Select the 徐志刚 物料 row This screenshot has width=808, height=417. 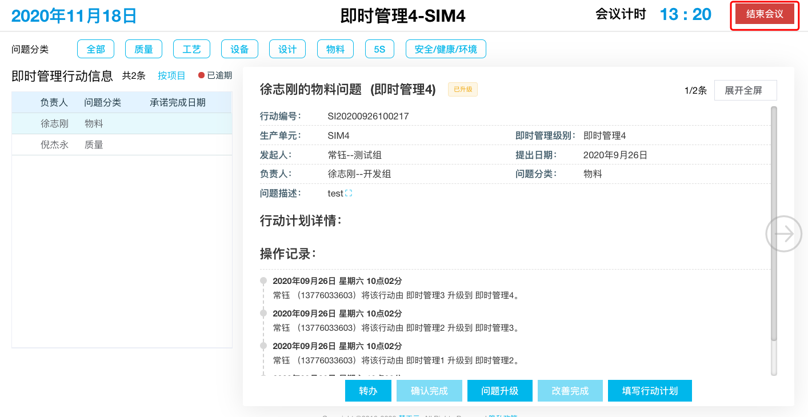coord(122,123)
